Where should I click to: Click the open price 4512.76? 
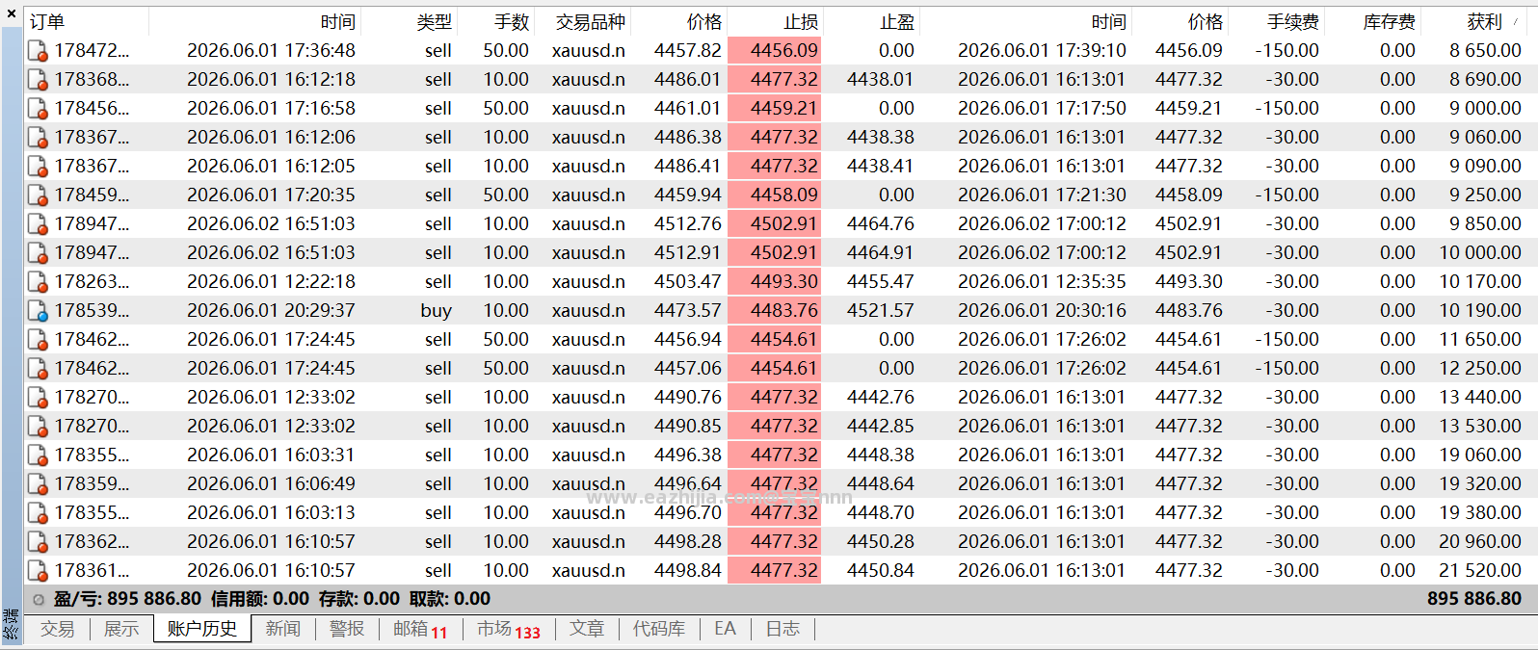tap(687, 223)
